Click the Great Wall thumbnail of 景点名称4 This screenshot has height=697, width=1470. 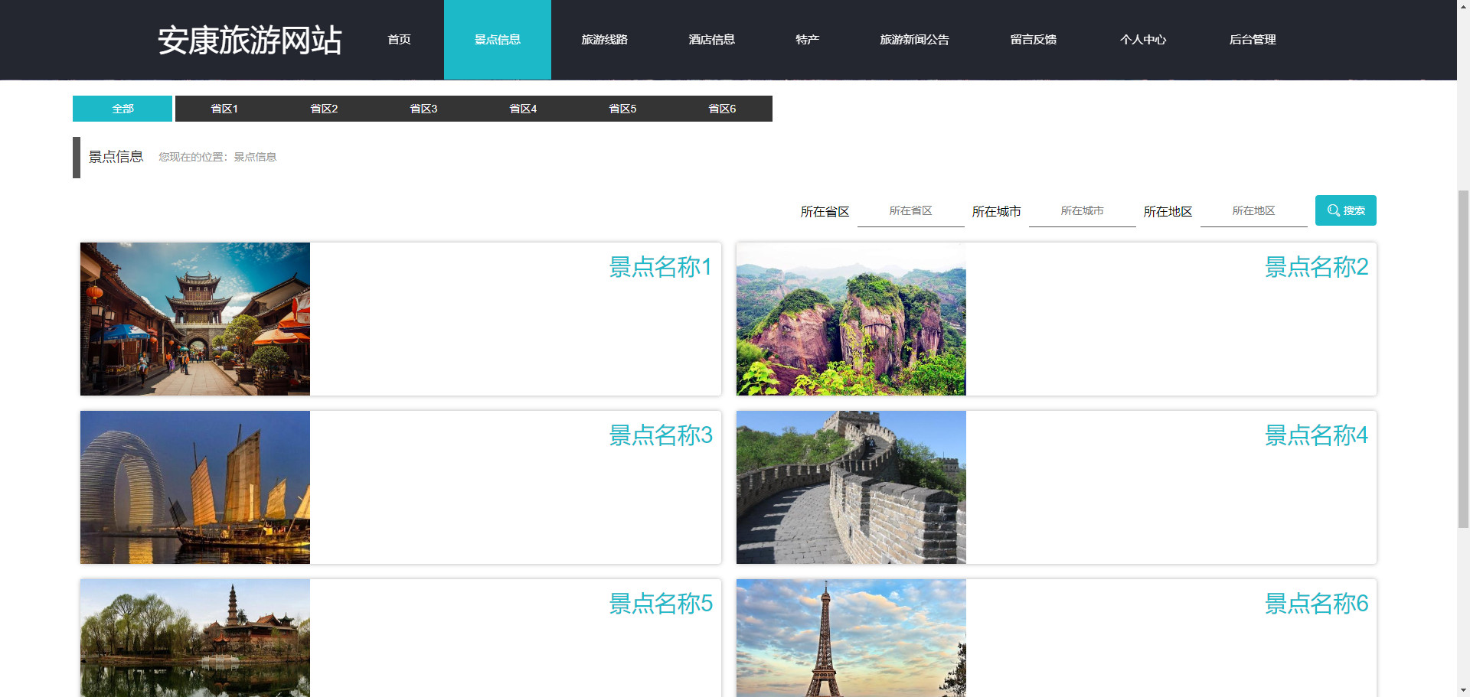[851, 487]
